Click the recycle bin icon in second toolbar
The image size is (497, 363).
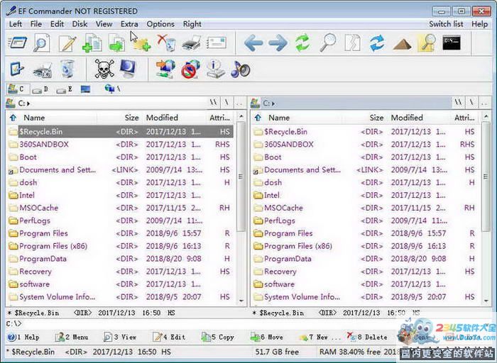[67, 69]
